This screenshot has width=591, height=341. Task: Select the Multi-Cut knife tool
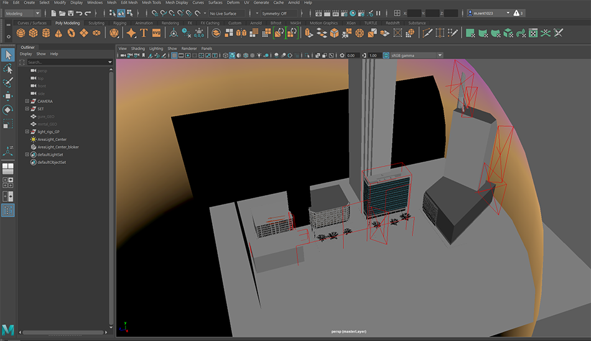tap(427, 33)
